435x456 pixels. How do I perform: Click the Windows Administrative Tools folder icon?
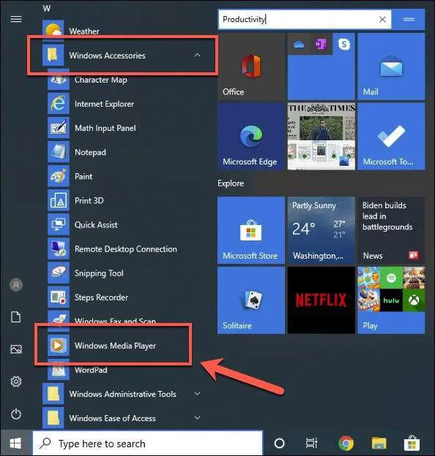tap(53, 394)
